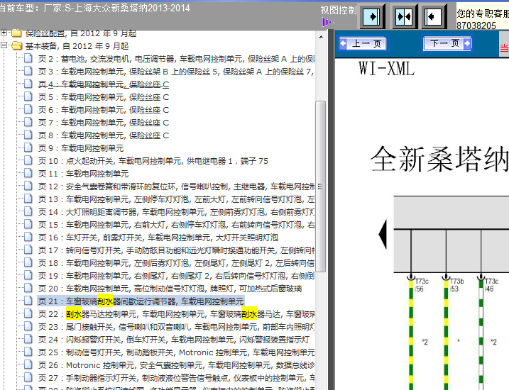Click document icon beside 页 12
509x390 pixels.
(x=28, y=186)
